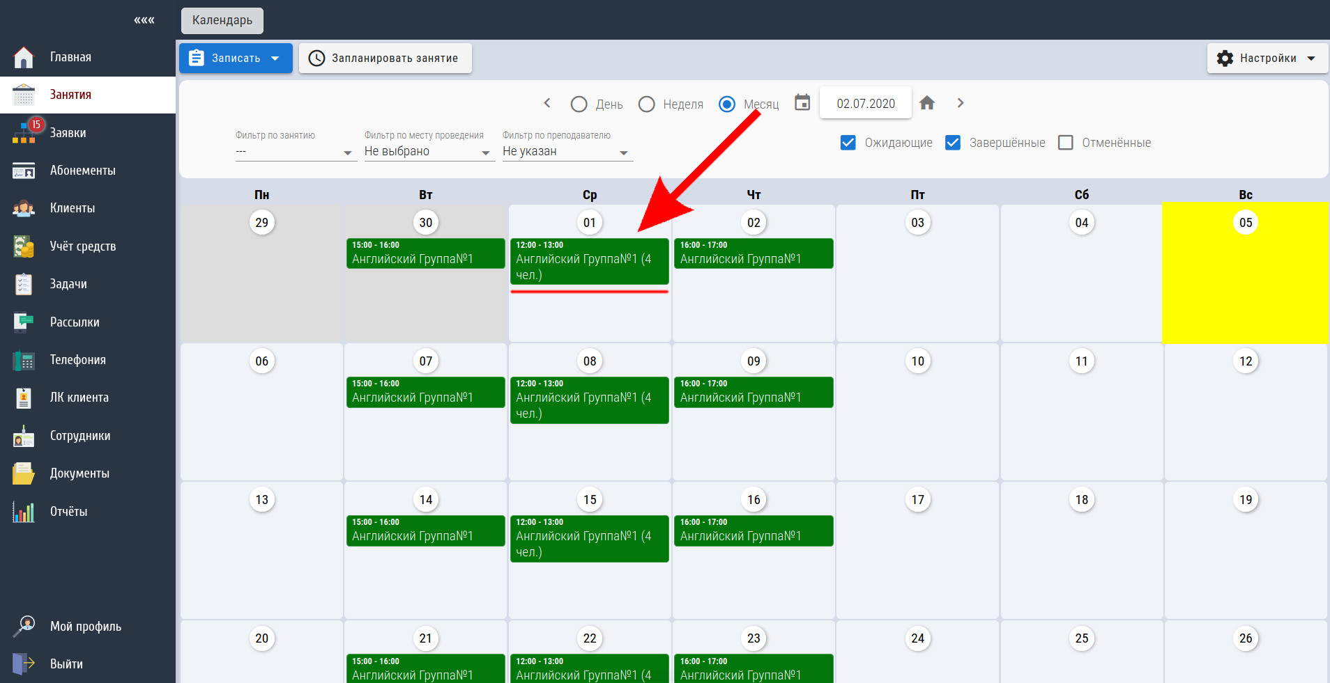Viewport: 1330px width, 683px height.
Task: Open Фильтр по преподавателю dropdown
Action: pos(567,152)
